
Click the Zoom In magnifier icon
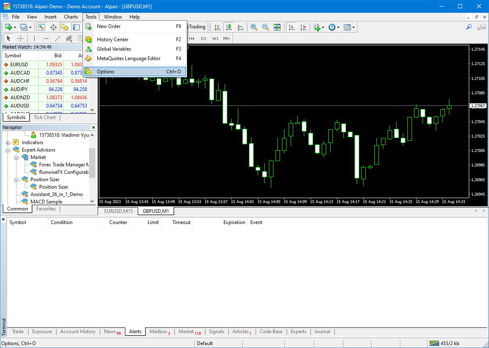[254, 27]
